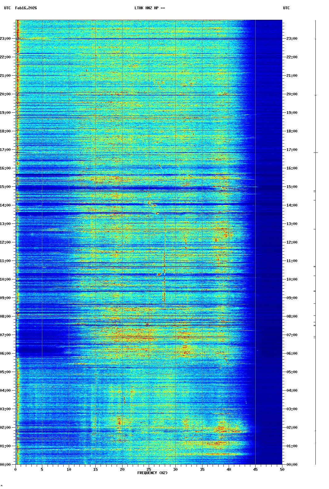
Task: Select the 20 Hz frequency tick label
Action: [x=122, y=470]
